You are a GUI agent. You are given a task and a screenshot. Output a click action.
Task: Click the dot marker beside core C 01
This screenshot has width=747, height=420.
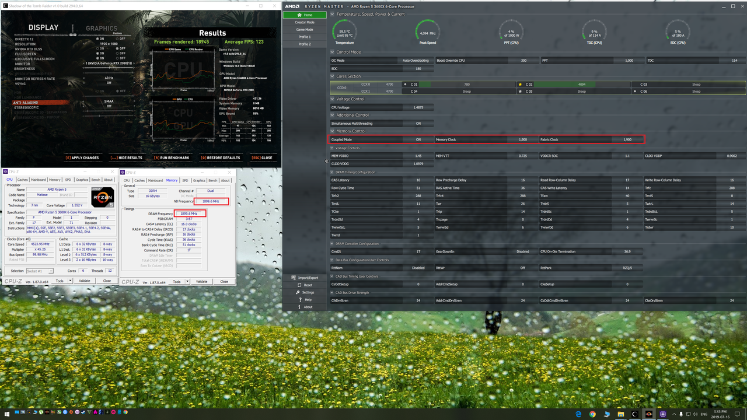(406, 85)
